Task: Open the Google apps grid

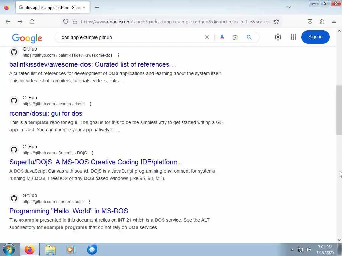Action: pos(293,37)
